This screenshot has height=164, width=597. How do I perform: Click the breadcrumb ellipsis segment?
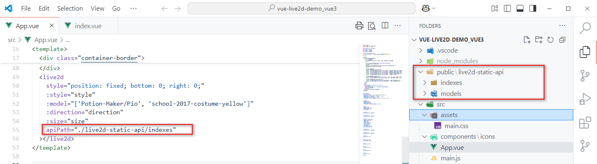68,40
